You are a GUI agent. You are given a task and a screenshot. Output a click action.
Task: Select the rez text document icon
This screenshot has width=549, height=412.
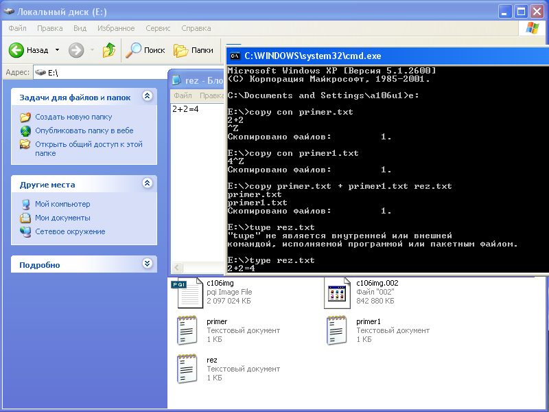pos(187,369)
